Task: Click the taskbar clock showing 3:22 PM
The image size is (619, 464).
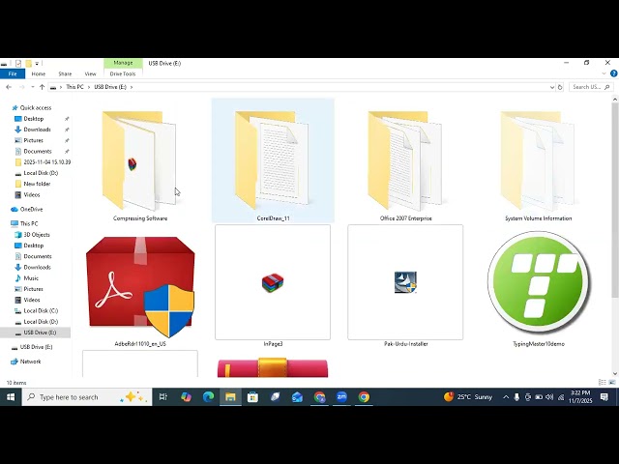Action: pos(580,397)
